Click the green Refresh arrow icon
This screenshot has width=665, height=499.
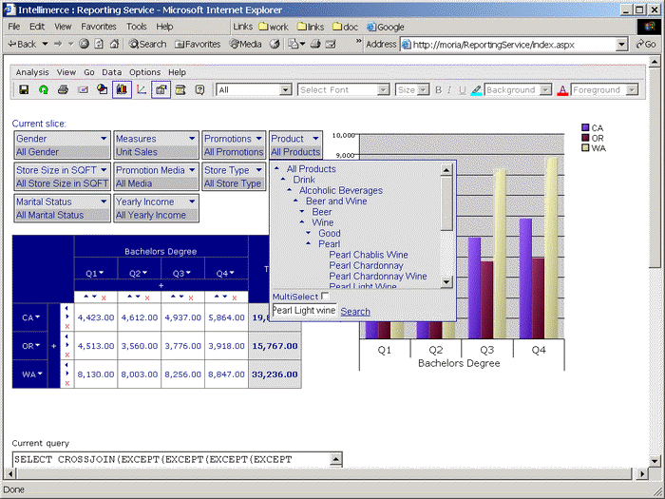(44, 89)
